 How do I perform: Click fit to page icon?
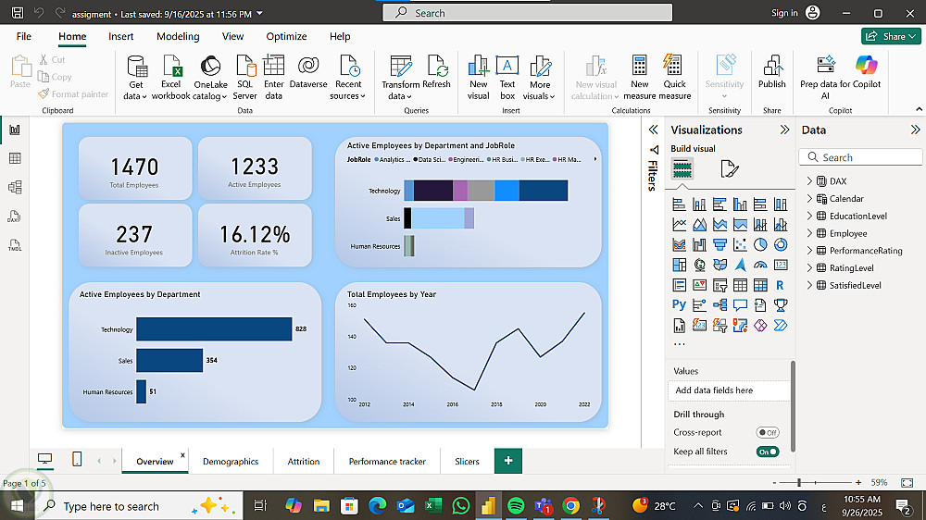[x=907, y=483]
